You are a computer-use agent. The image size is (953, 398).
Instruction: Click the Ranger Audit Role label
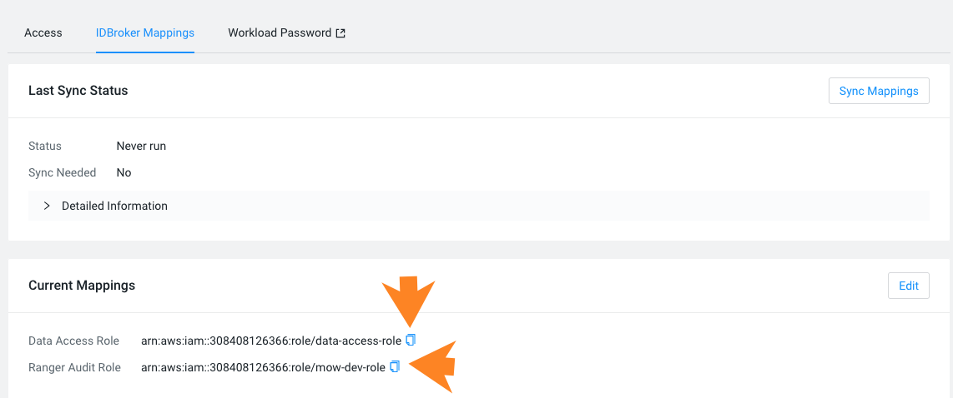click(x=74, y=367)
